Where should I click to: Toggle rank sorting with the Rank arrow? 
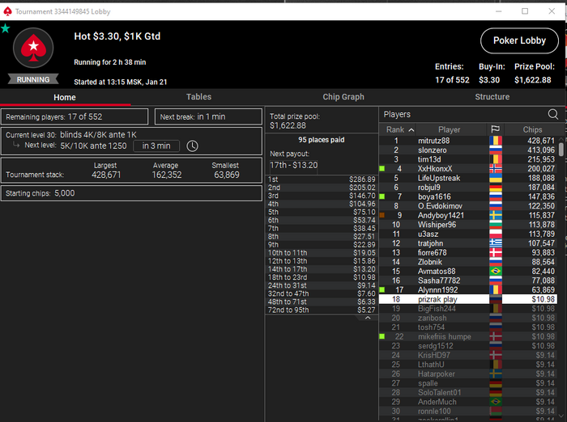pos(411,129)
